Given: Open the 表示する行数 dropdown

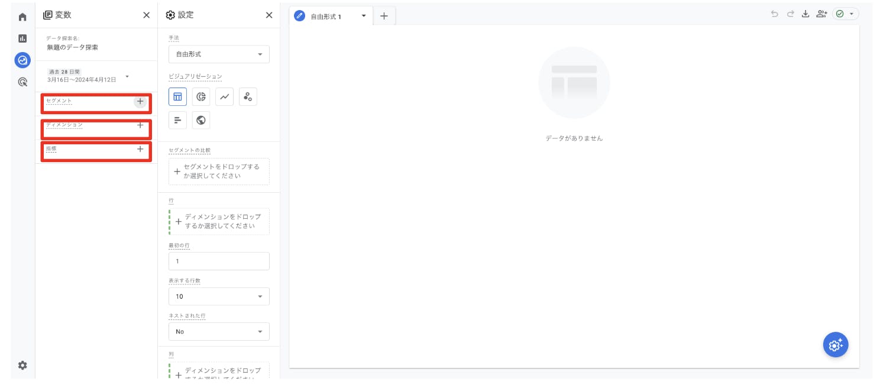Looking at the screenshot, I should (219, 296).
